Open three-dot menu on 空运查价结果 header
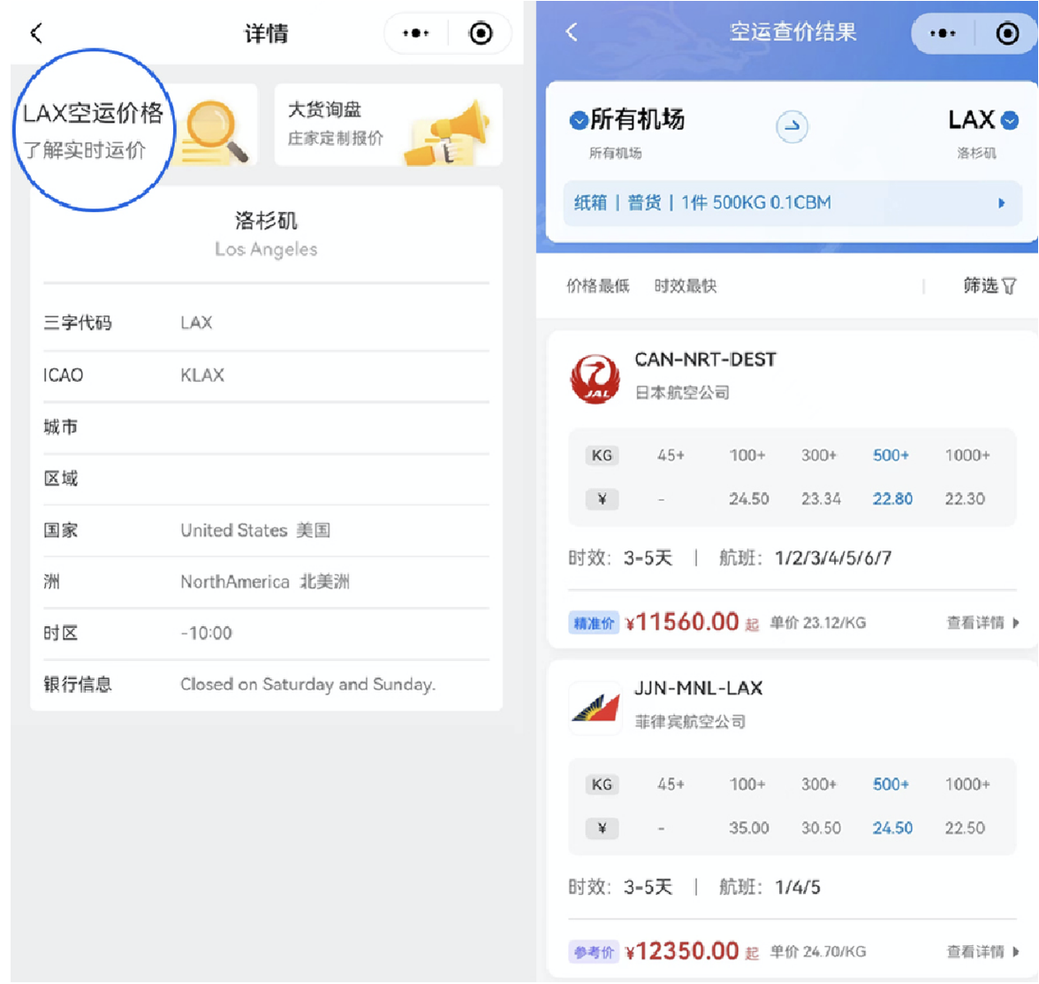 (943, 34)
